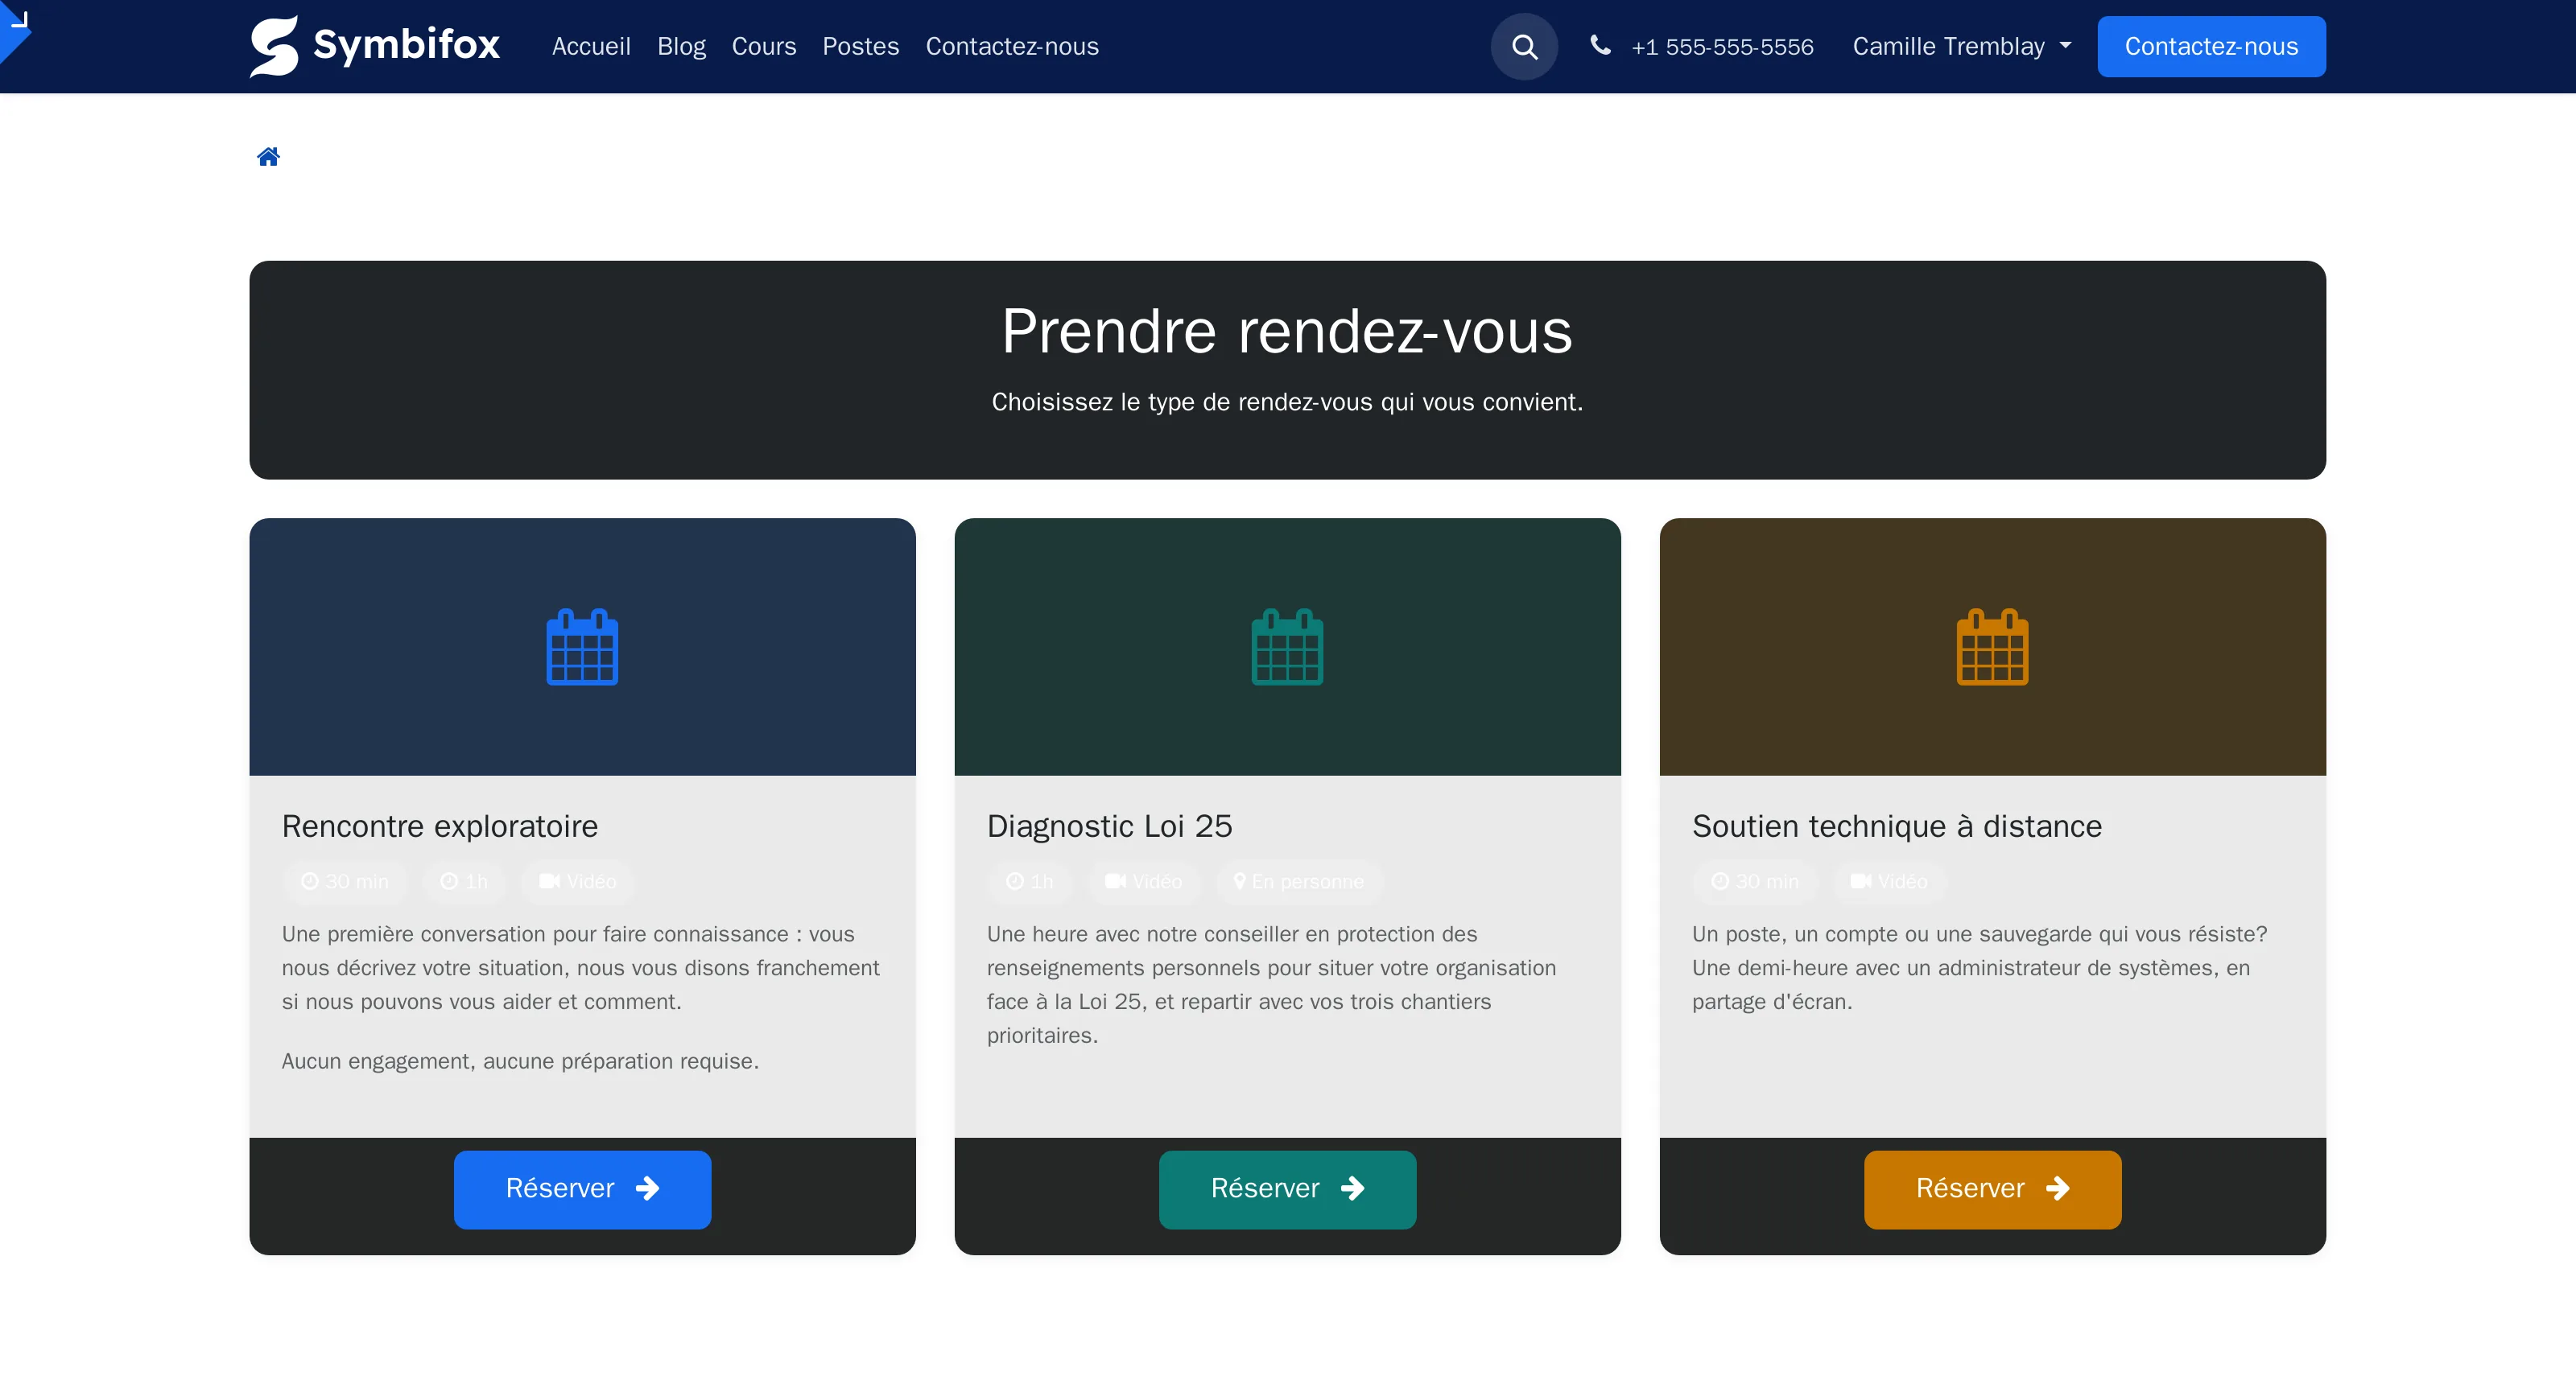
Task: Click the Symbifox logo
Action: click(374, 46)
